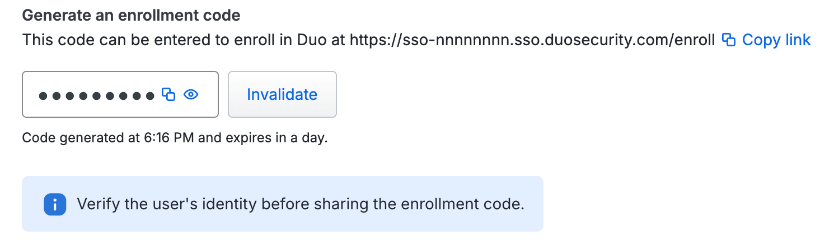Click the copy icon beside Copy link
The width and height of the screenshot is (834, 240).
(x=728, y=40)
